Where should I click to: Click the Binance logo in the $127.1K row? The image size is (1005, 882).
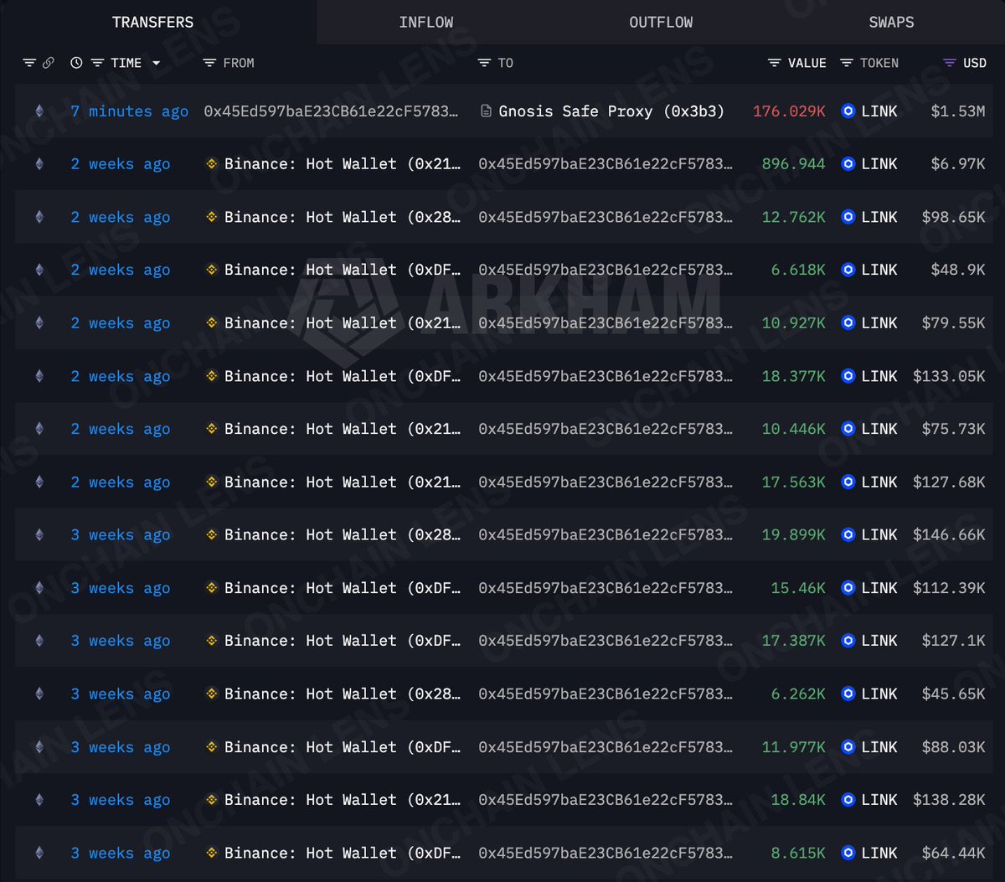(x=212, y=641)
